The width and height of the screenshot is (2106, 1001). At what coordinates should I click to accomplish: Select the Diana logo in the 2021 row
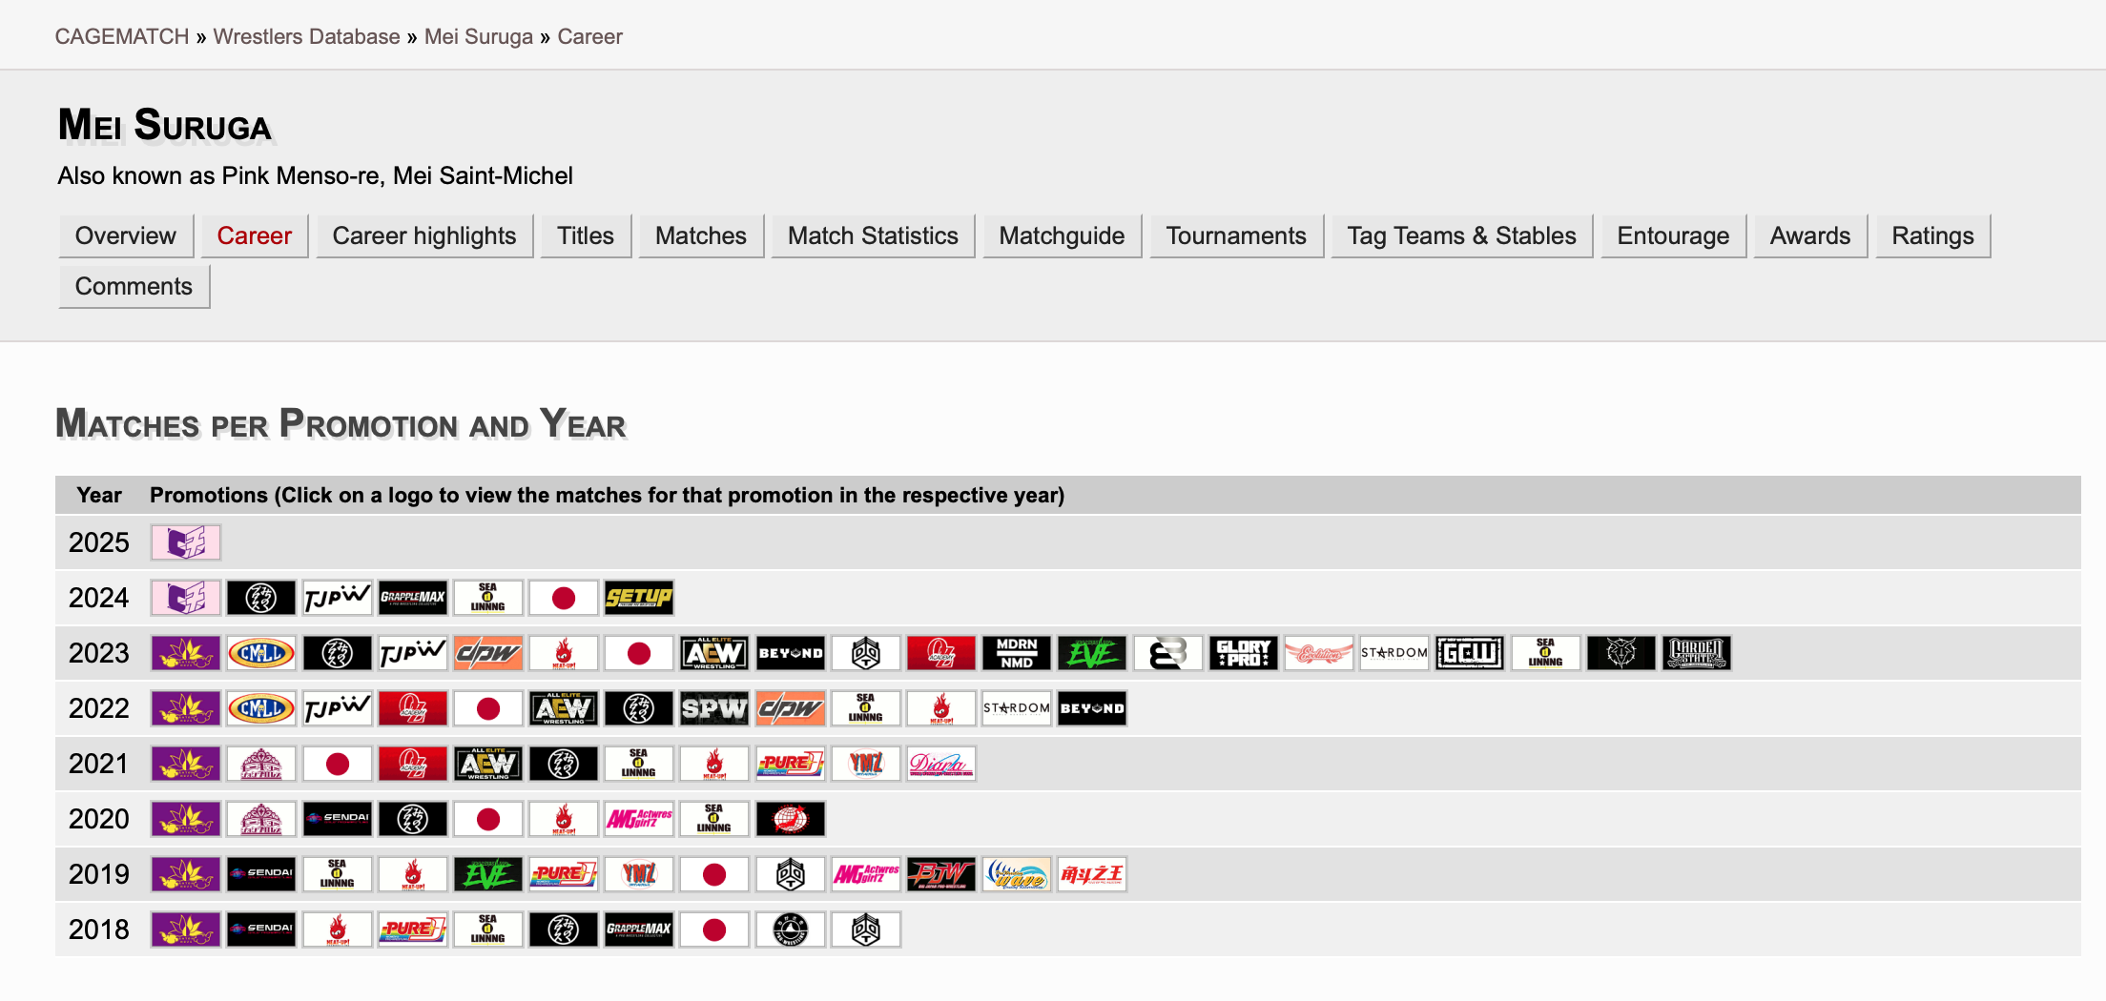click(x=941, y=764)
